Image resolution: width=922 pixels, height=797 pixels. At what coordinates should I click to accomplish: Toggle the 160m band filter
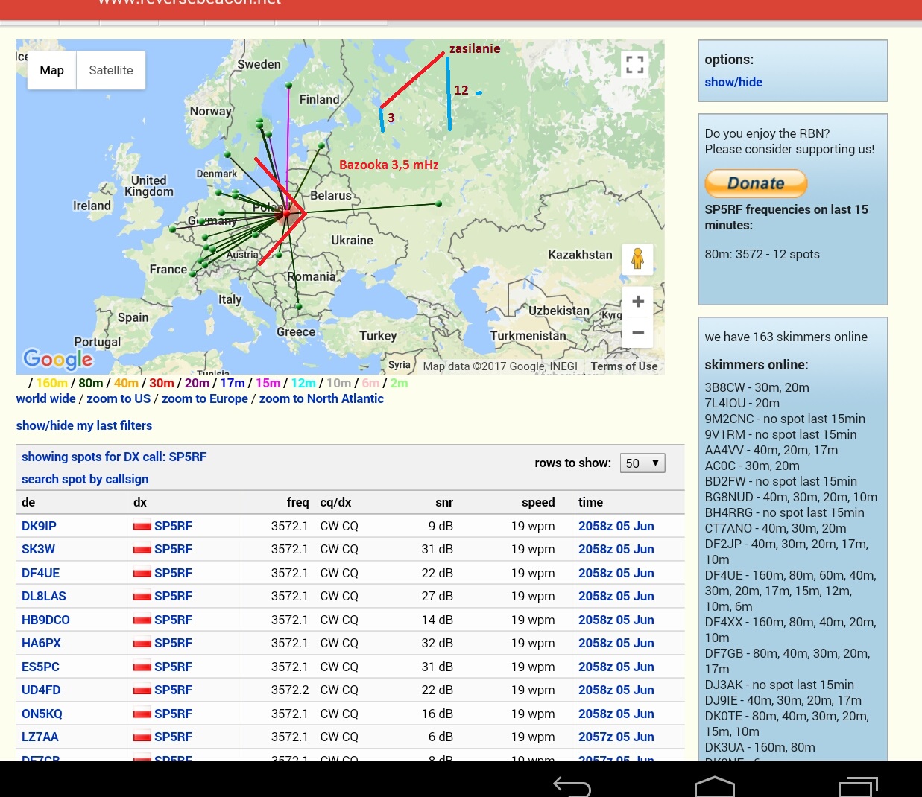[51, 383]
